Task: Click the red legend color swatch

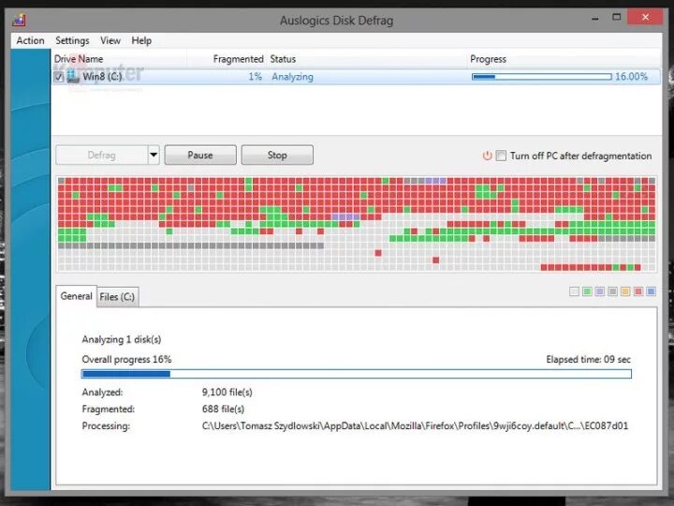Action: pyautogui.click(x=638, y=291)
